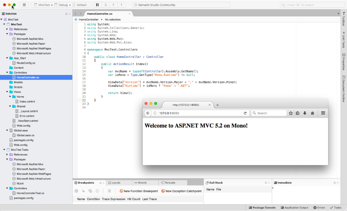Open RouteConfig.cs in the solution tree

tap(26, 63)
